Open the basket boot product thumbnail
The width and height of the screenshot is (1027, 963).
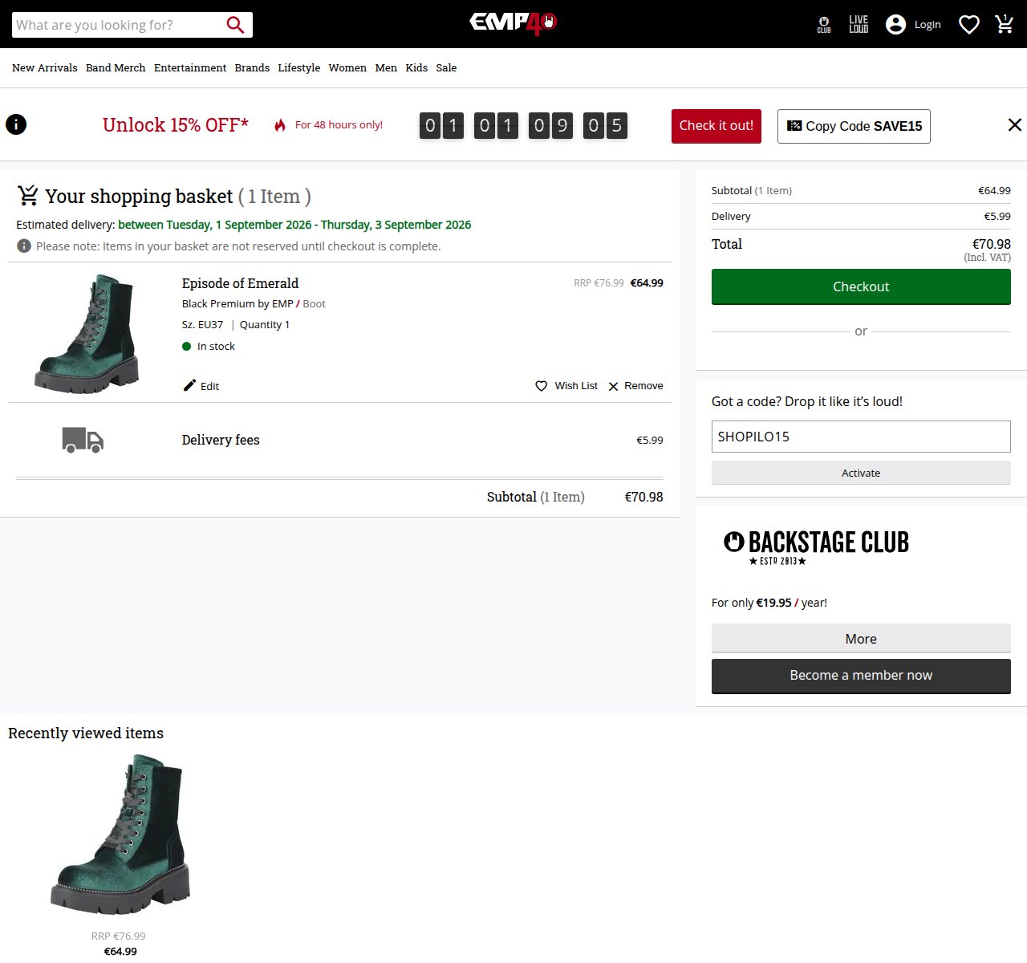(x=87, y=333)
